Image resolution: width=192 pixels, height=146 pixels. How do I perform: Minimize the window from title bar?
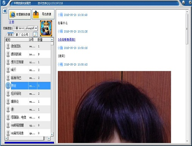(184, 3)
